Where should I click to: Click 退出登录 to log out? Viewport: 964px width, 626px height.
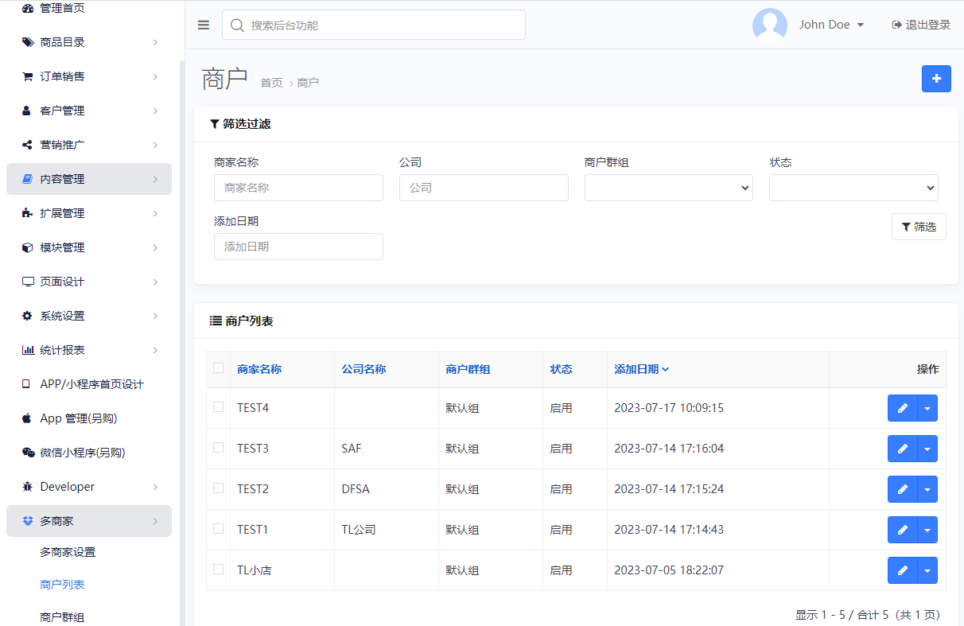point(921,25)
